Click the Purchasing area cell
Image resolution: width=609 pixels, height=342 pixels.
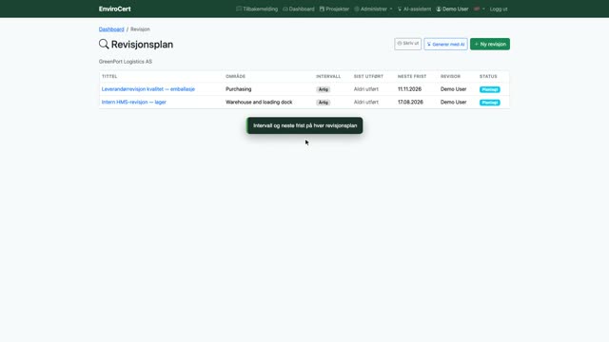coord(239,89)
